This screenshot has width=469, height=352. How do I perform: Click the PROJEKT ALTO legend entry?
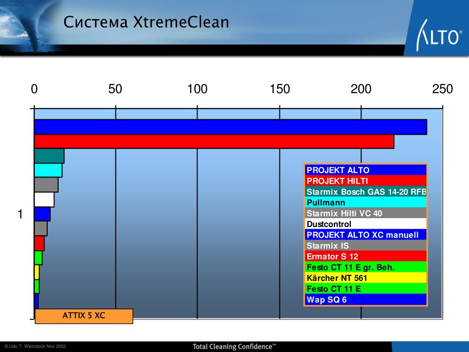(366, 170)
